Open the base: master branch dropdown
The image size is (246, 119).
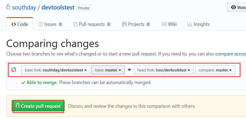point(108,70)
